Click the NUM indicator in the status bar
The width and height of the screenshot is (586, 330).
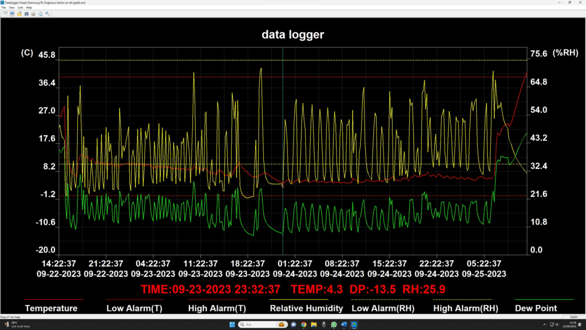[x=573, y=317]
